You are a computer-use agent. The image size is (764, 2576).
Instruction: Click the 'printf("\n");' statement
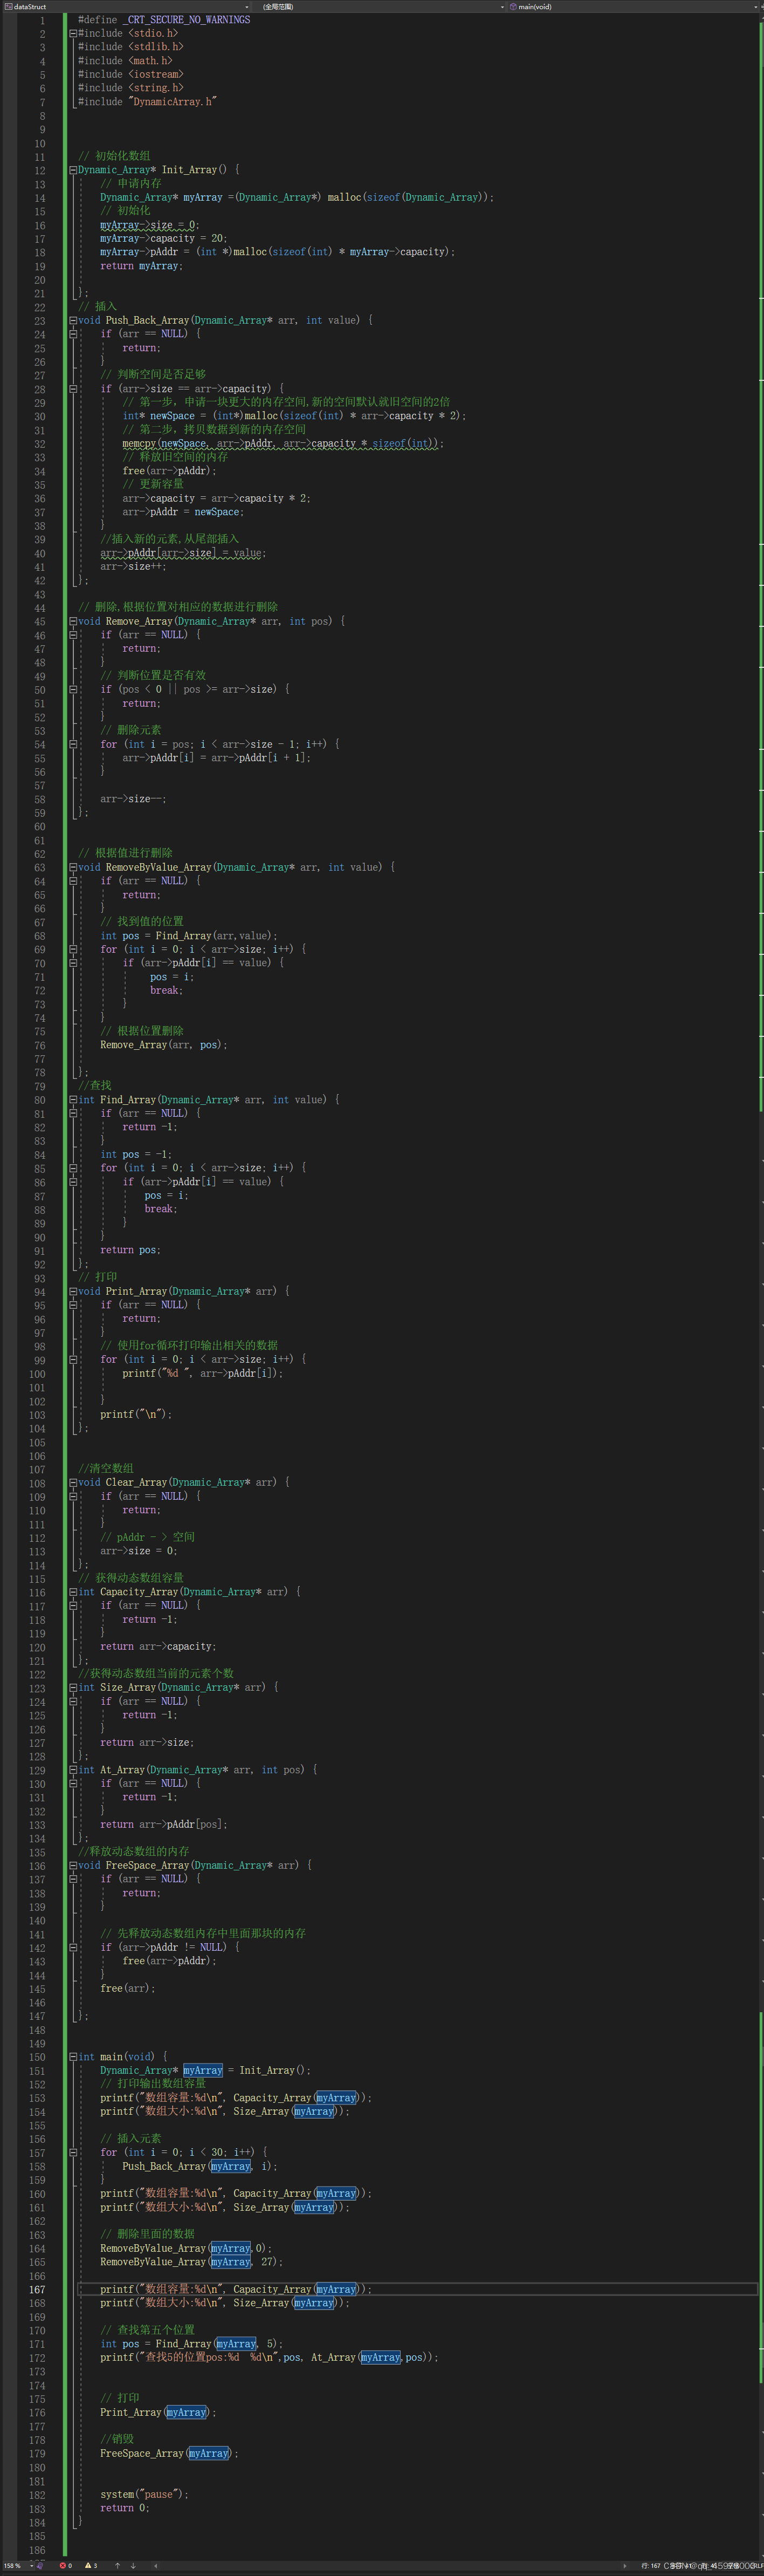[136, 1415]
